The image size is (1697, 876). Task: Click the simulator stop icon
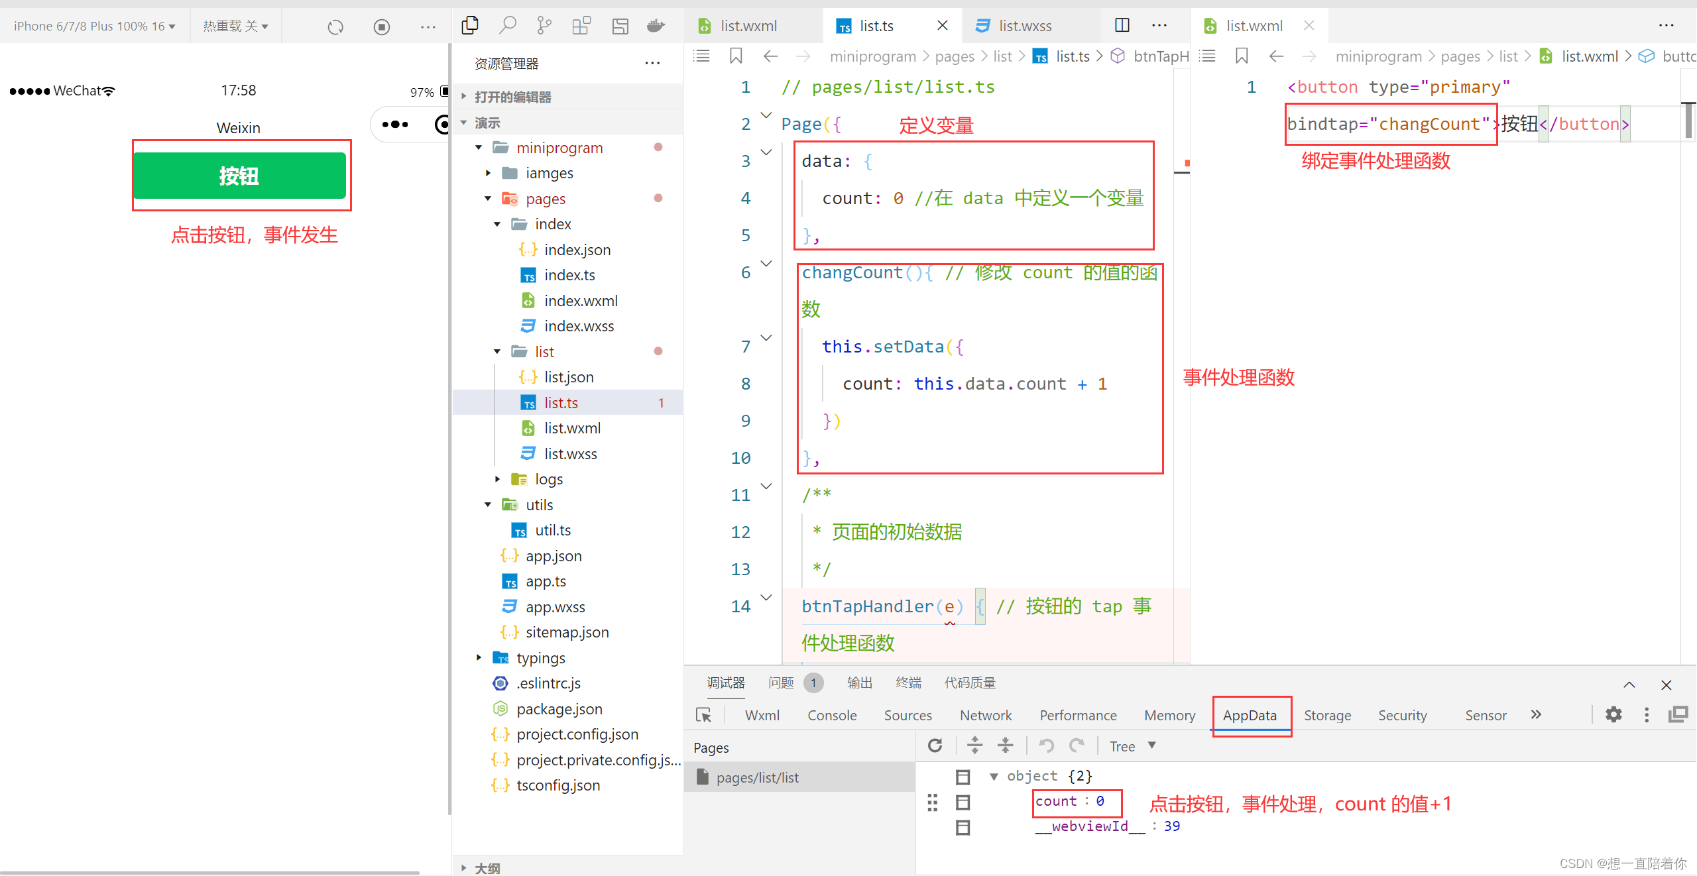click(382, 27)
